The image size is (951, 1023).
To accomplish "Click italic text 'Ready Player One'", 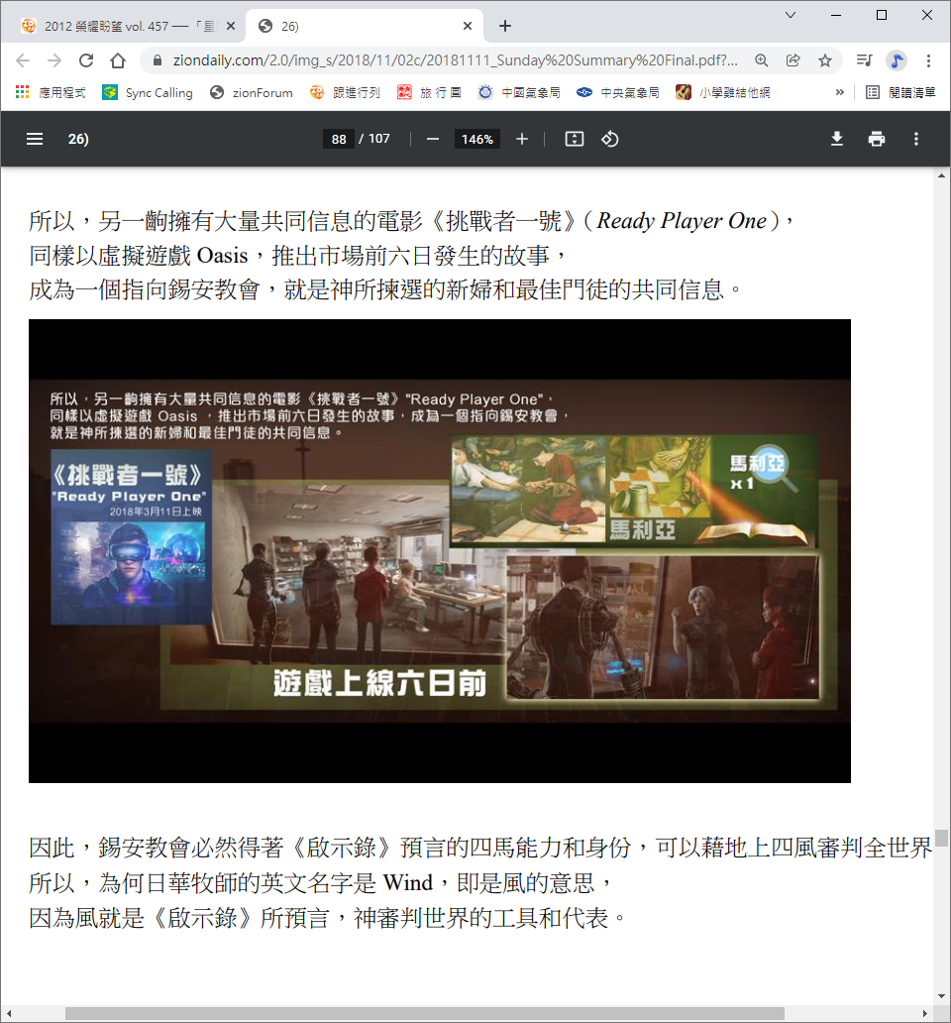I will [682, 220].
